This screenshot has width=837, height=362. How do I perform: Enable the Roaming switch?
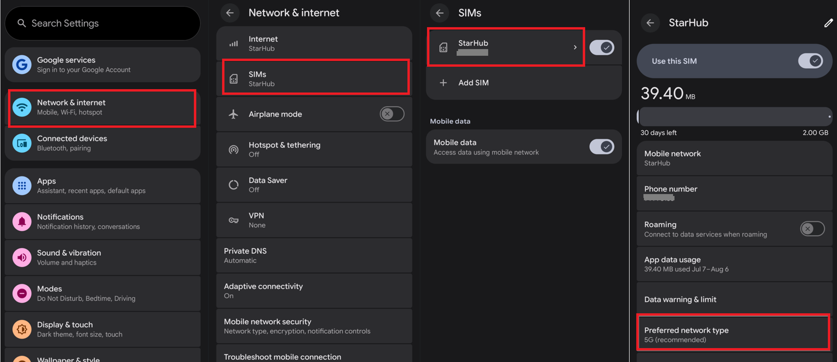tap(812, 229)
